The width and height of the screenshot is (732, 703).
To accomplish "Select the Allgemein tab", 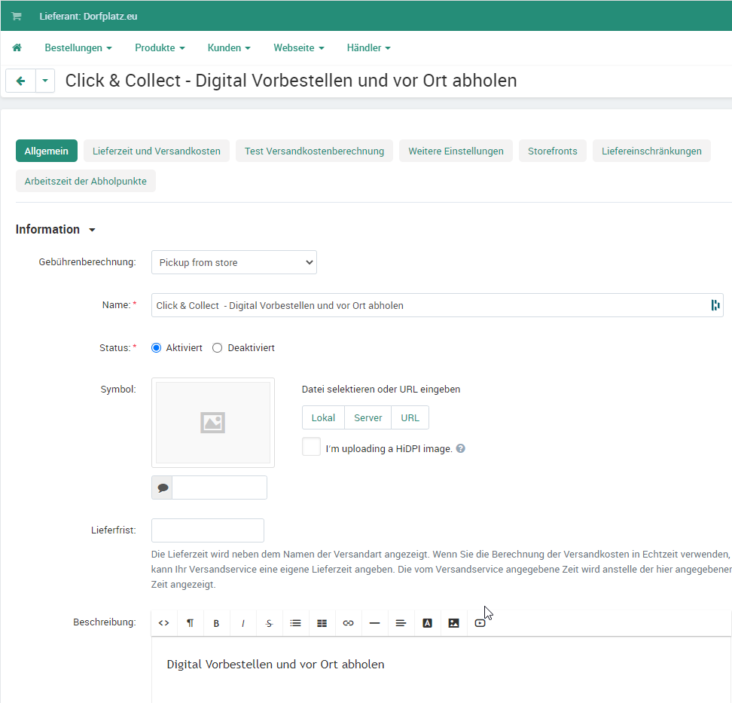I will [x=47, y=151].
